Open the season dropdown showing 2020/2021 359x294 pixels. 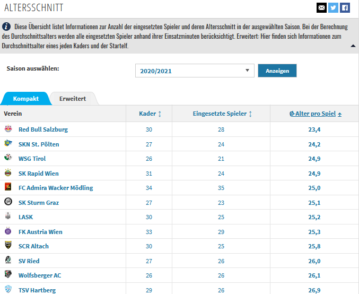click(195, 71)
